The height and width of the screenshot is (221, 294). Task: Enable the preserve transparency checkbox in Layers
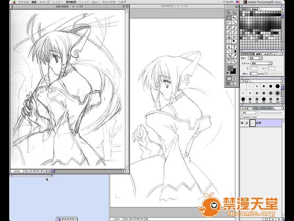click(x=242, y=117)
